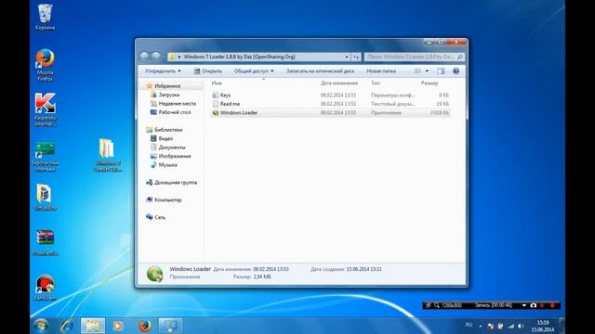Launch Bandicam from the desktop

(46, 288)
